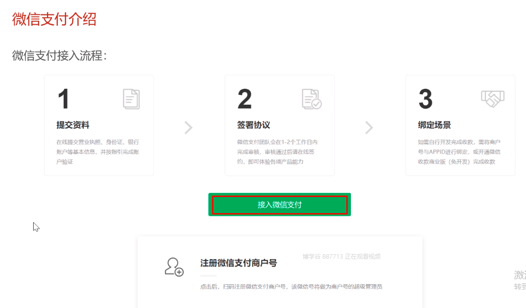The image size is (526, 308).
Task: Click the 微信支付介绍 red title
Action: pos(54,19)
